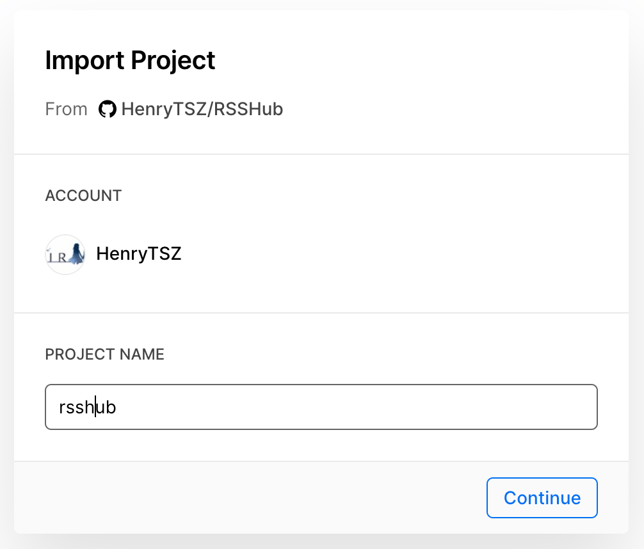Click the Import Project heading

(130, 61)
